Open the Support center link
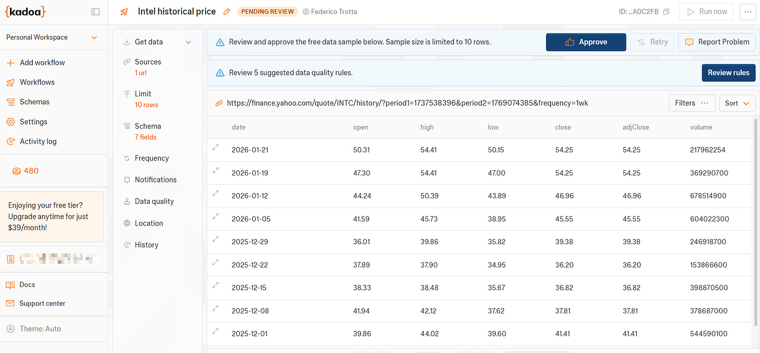This screenshot has width=760, height=353. (42, 304)
